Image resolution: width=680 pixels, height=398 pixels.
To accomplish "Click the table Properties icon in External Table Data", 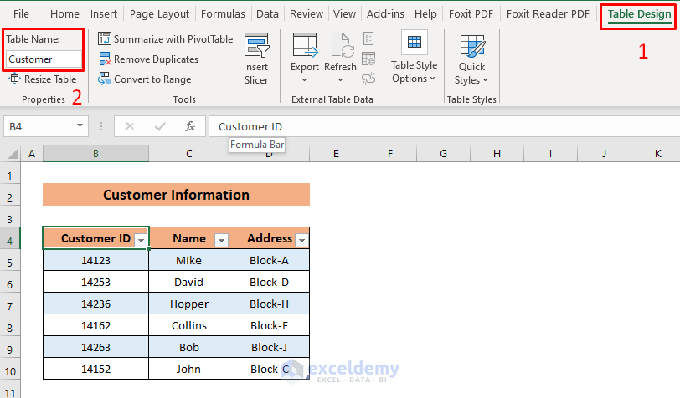I will pos(368,38).
